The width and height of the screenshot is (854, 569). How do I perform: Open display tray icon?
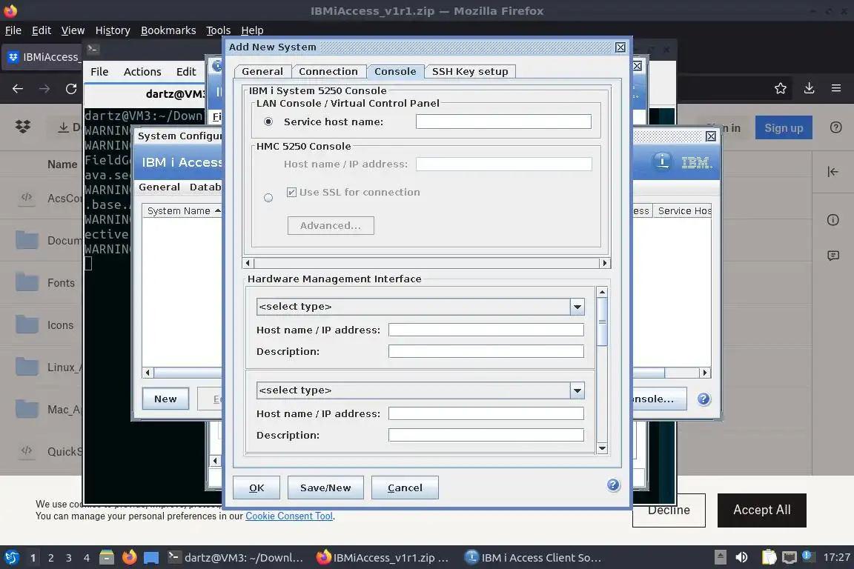(x=789, y=558)
